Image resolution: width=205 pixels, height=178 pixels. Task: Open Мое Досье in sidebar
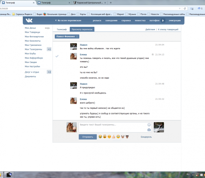(x=30, y=28)
